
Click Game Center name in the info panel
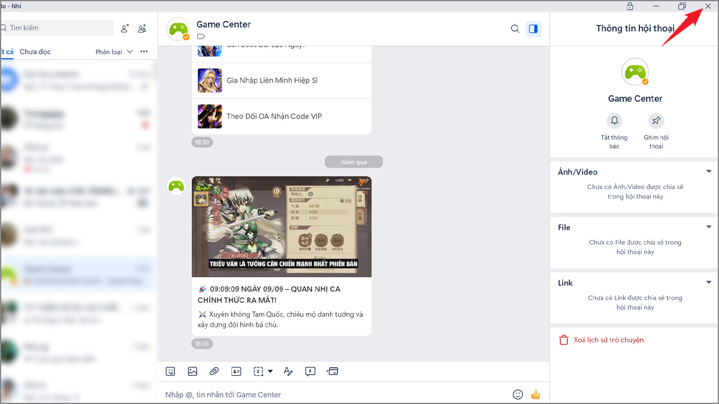click(635, 99)
